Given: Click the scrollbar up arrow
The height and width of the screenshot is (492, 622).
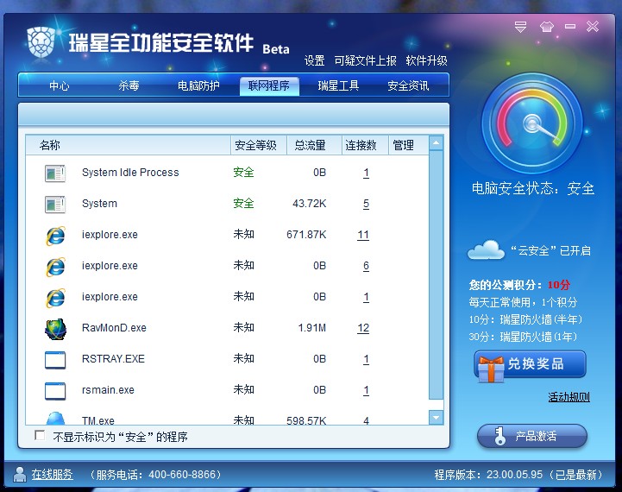Looking at the screenshot, I should pos(436,142).
